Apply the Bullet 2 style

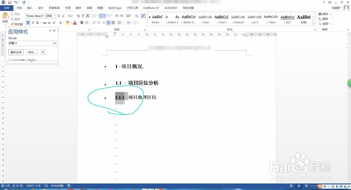point(172,19)
